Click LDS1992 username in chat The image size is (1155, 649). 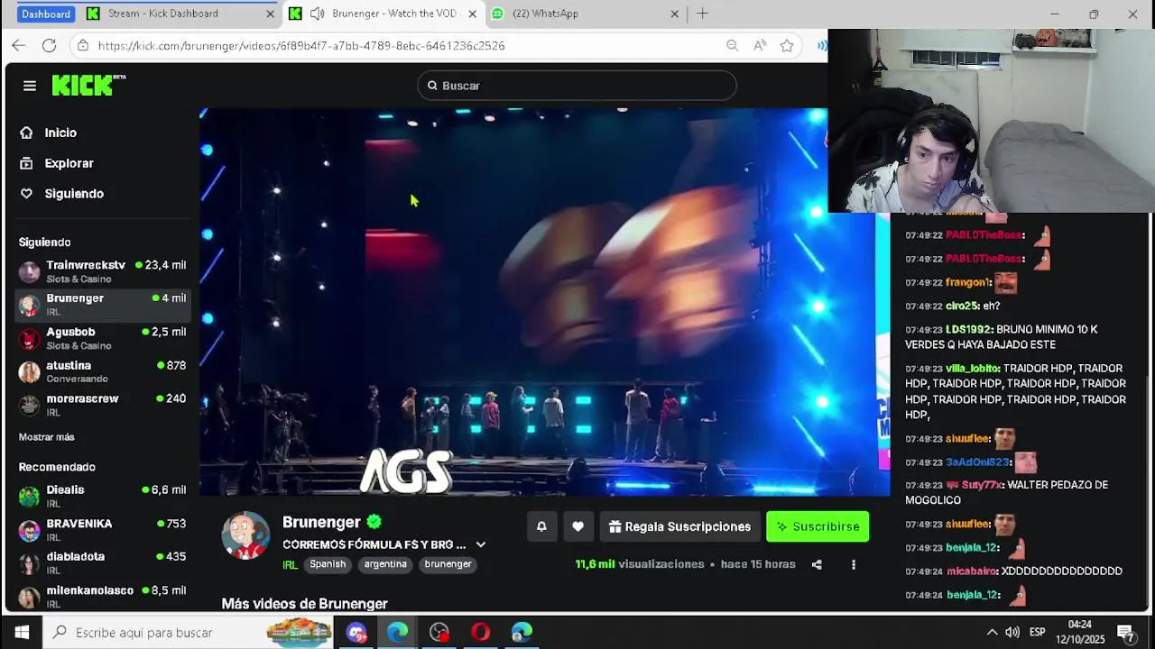pyautogui.click(x=968, y=330)
